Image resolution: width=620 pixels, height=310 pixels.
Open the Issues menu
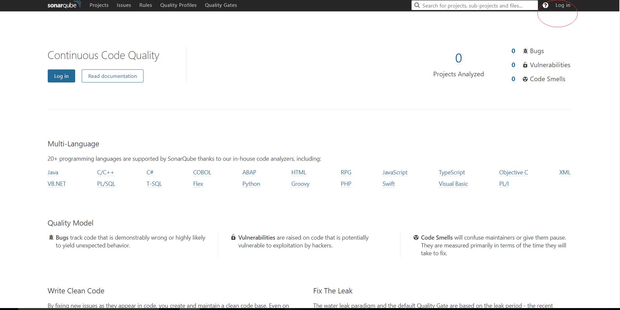click(124, 5)
